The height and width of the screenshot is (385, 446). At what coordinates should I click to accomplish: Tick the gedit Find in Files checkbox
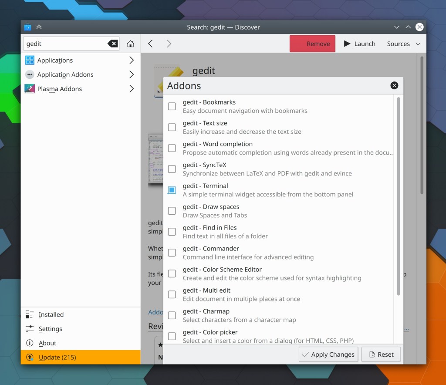(x=172, y=232)
